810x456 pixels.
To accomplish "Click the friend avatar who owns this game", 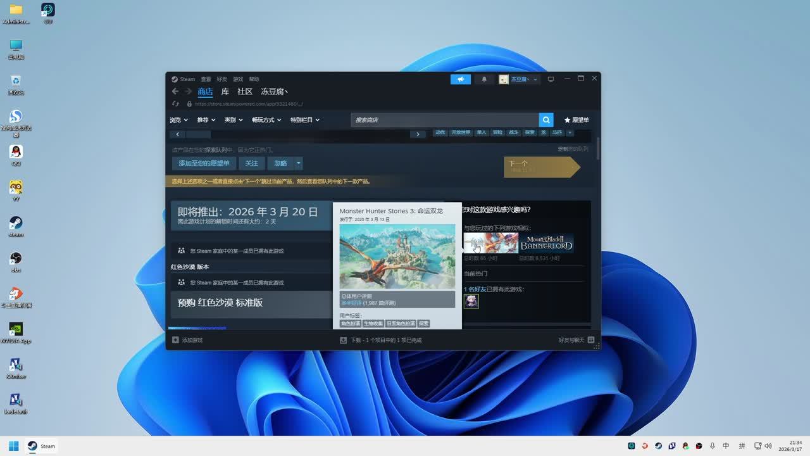I will pyautogui.click(x=471, y=301).
